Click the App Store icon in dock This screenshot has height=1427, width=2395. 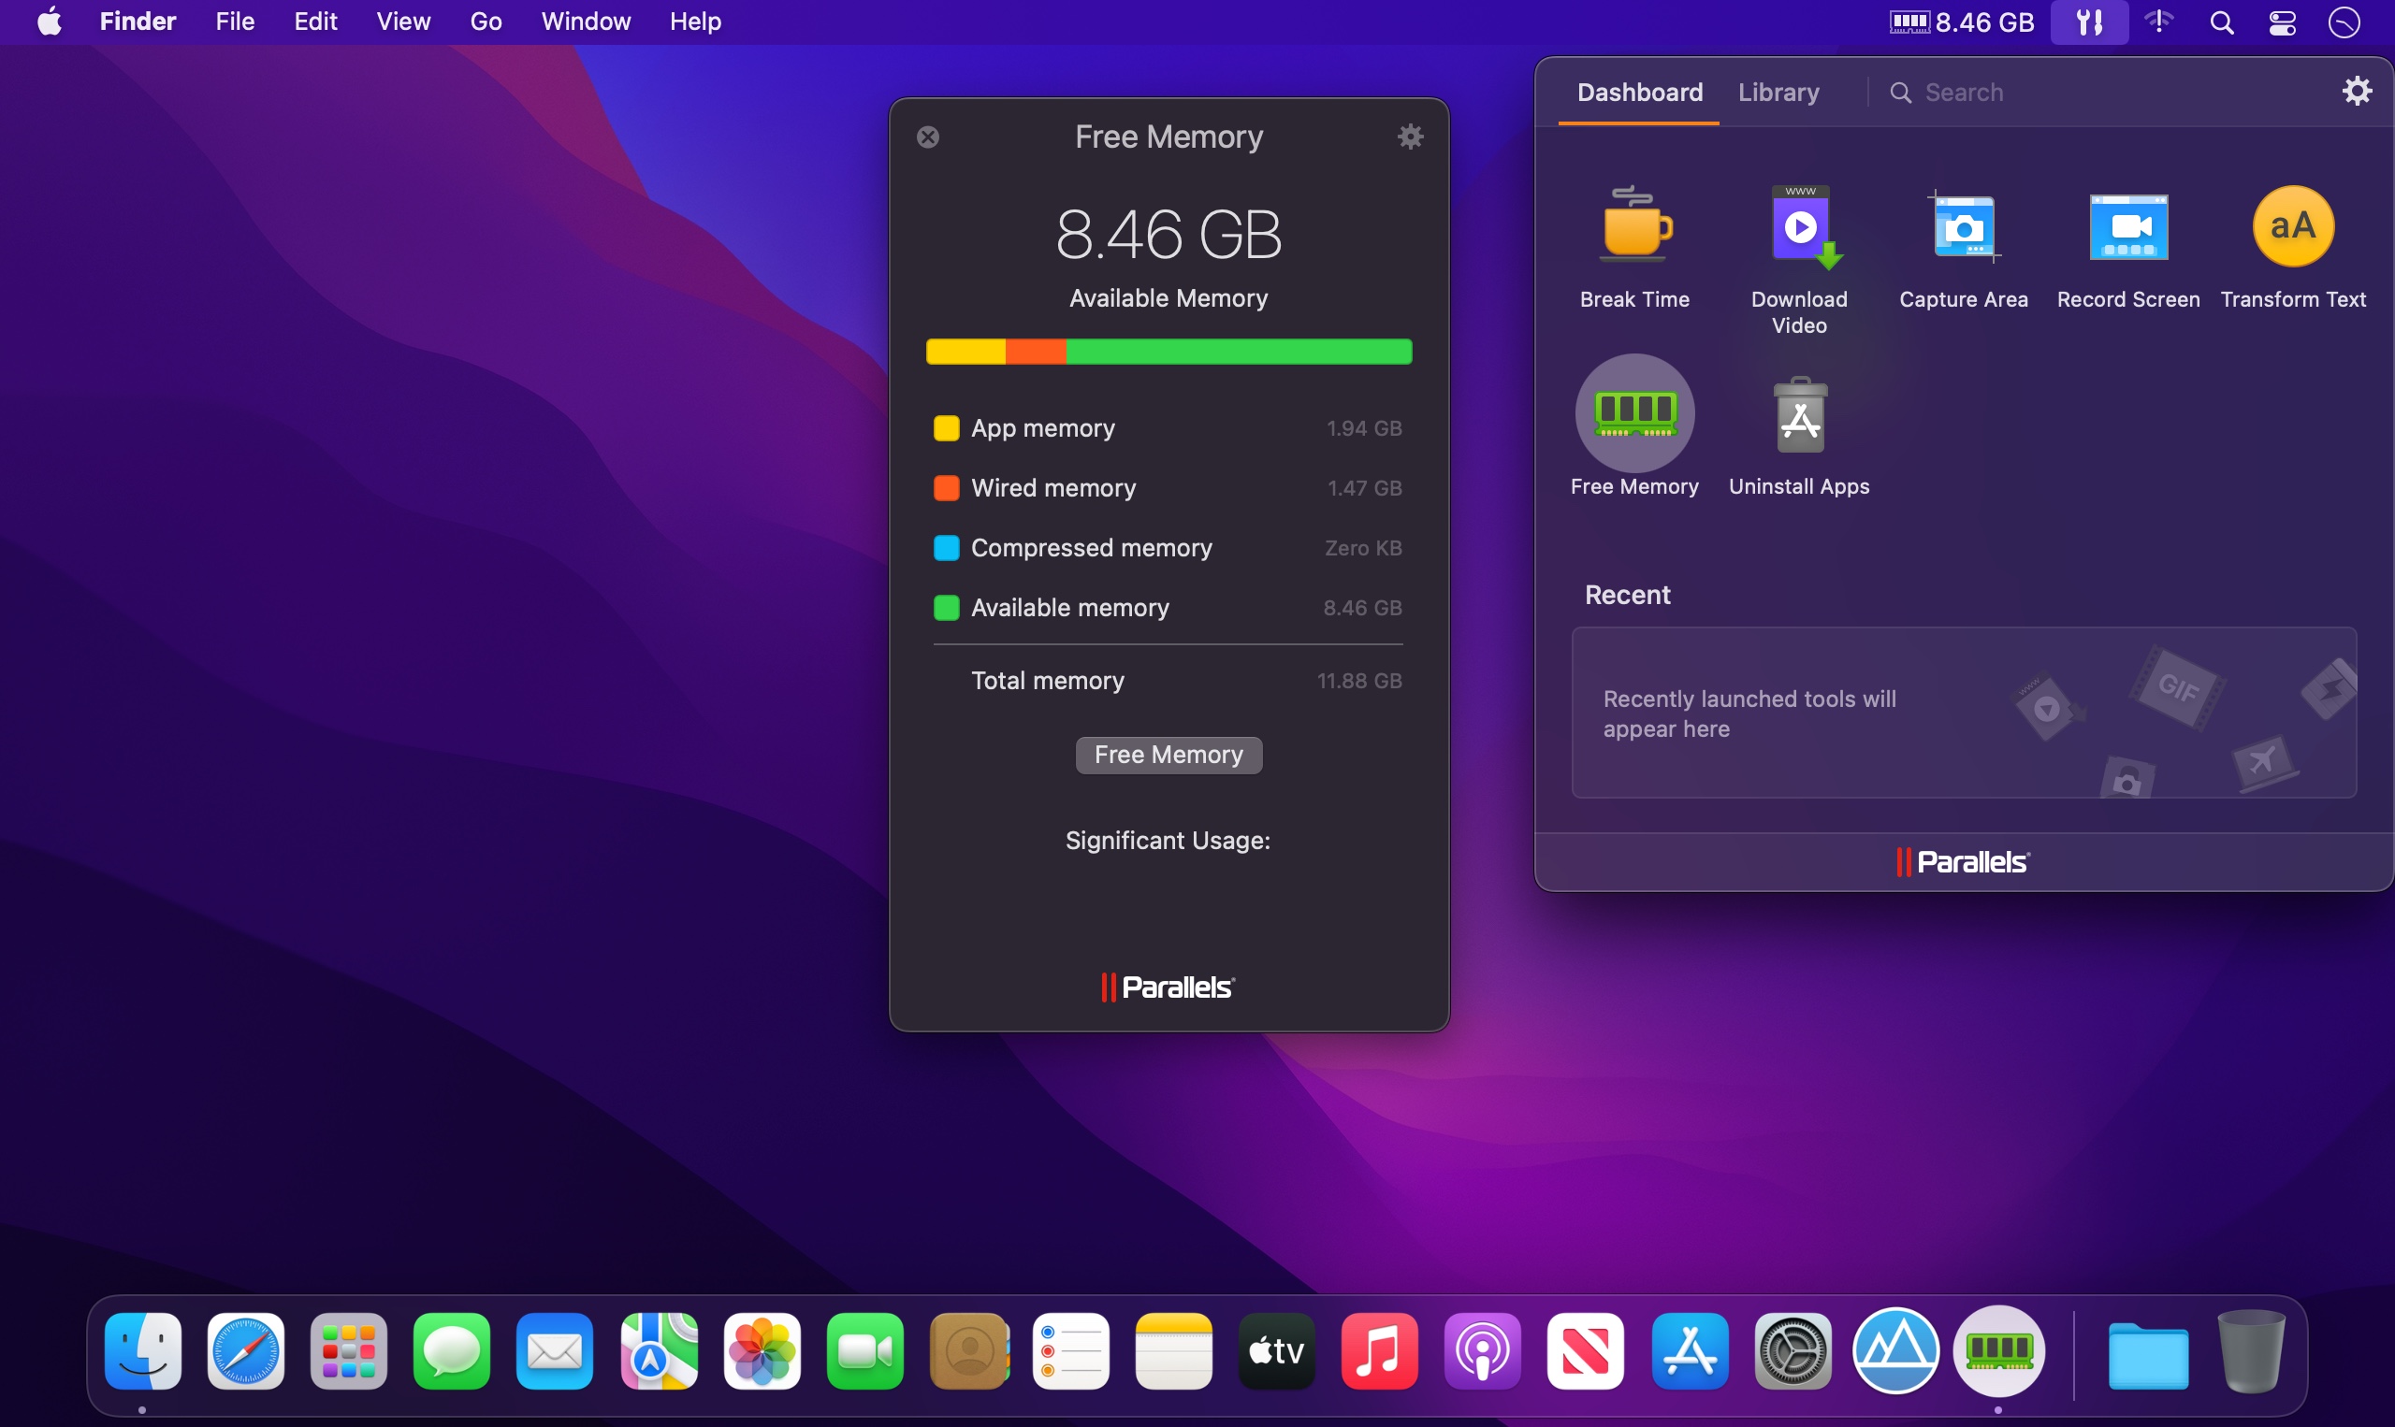click(1689, 1350)
